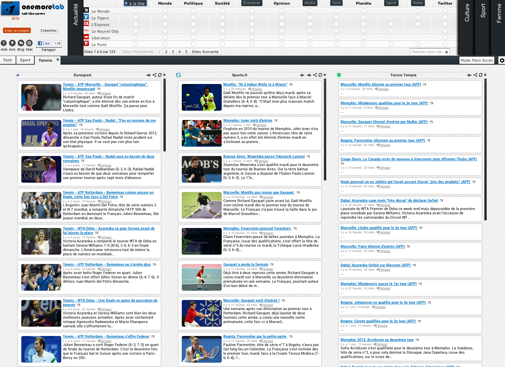The image size is (505, 367).
Task: Clear the site search field with X
Action: coord(446,52)
